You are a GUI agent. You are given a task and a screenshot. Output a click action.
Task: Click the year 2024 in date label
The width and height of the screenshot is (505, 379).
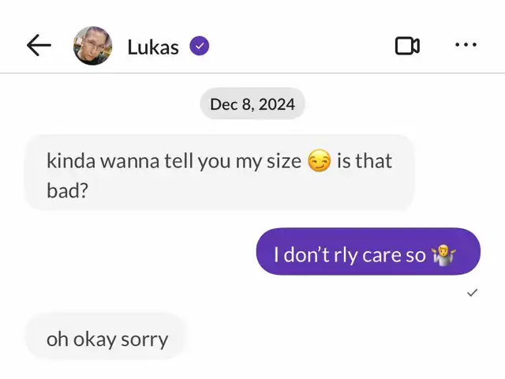pyautogui.click(x=277, y=104)
